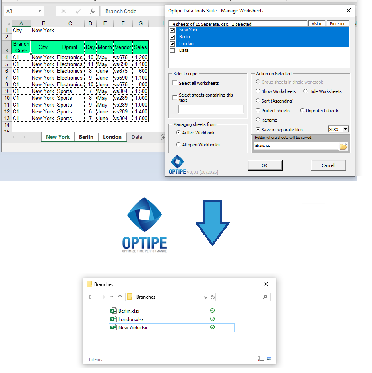
Task: Select the Rename action
Action: pyautogui.click(x=258, y=120)
